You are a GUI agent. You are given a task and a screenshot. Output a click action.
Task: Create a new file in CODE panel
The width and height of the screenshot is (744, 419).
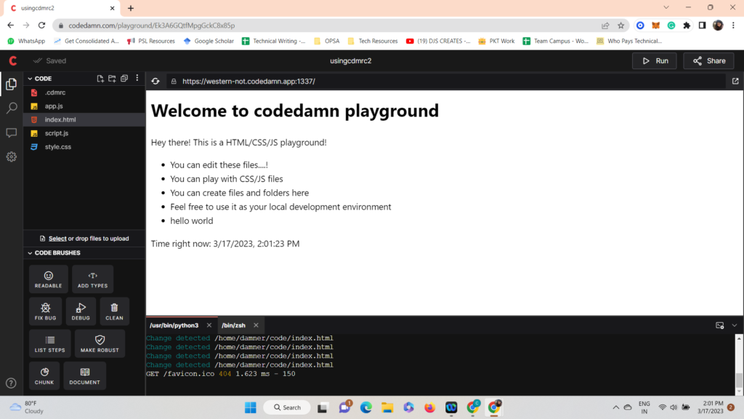[100, 79]
